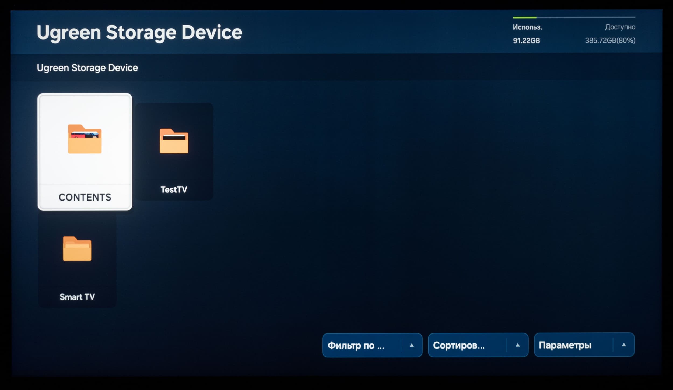Open the TestTV folder icon

[x=174, y=141]
